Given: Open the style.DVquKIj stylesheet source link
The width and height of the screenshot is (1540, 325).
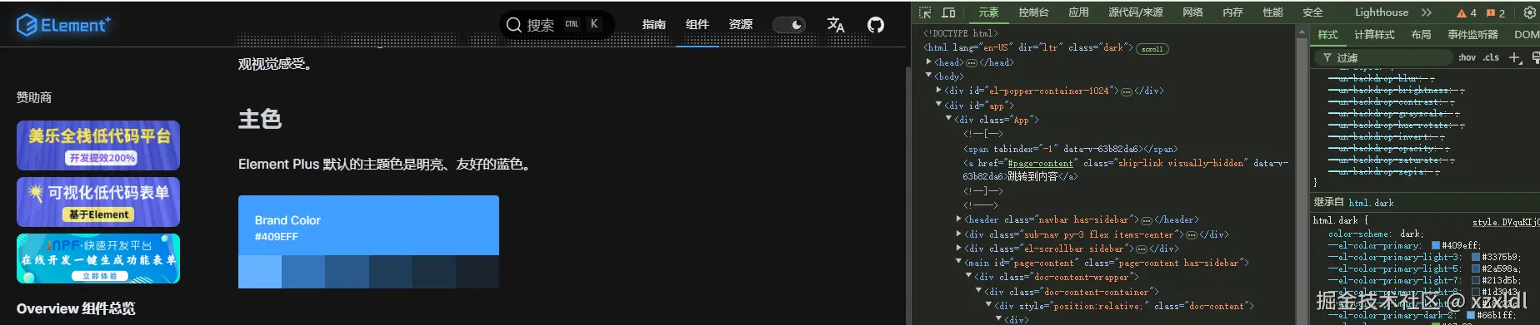Looking at the screenshot, I should point(1505,222).
